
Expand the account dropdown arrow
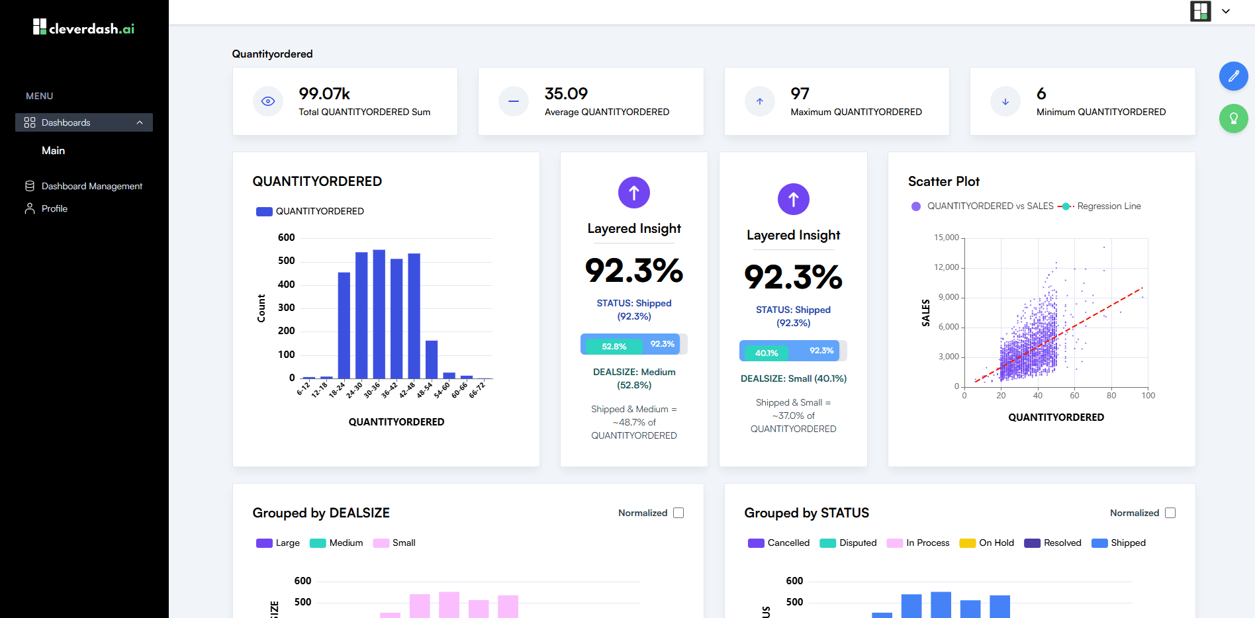tap(1226, 11)
